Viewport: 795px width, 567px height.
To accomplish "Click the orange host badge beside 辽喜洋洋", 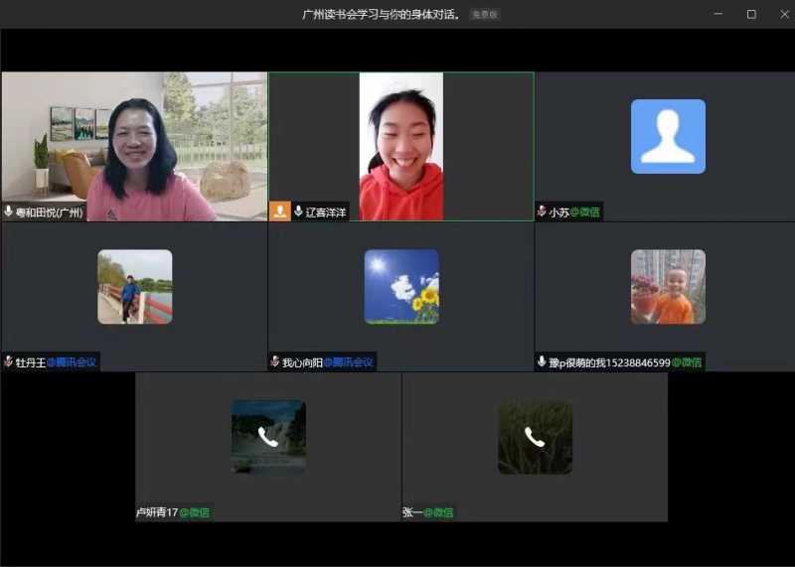I will 280,212.
